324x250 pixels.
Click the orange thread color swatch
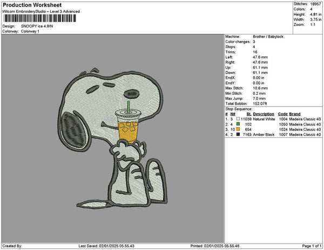tap(238, 129)
